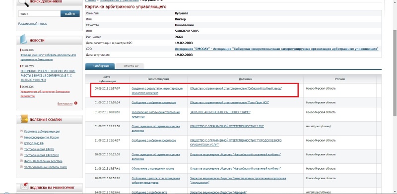Open news ИНТЕРФАКС ПРОВЕДЕТ ТЕХНОЛОГИЧЕСКИЕ РАБОТЫ
Image resolution: width=397 pixels, height=194 pixels.
48,76
